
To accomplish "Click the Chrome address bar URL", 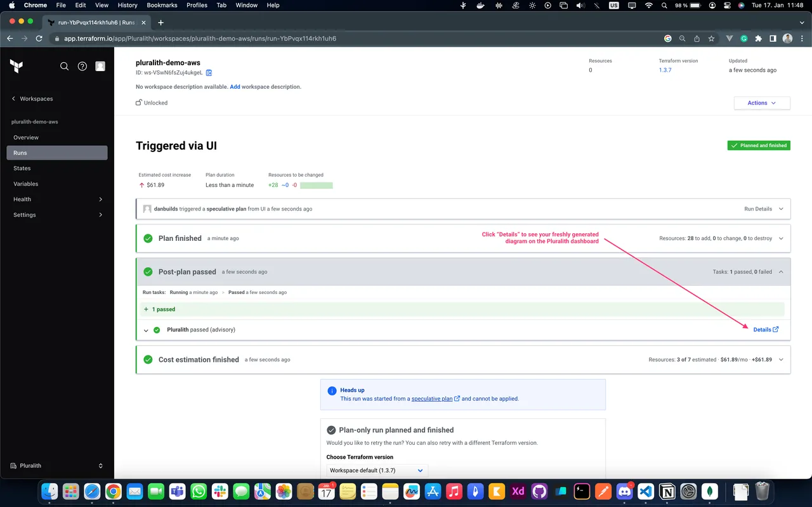I will pyautogui.click(x=200, y=39).
